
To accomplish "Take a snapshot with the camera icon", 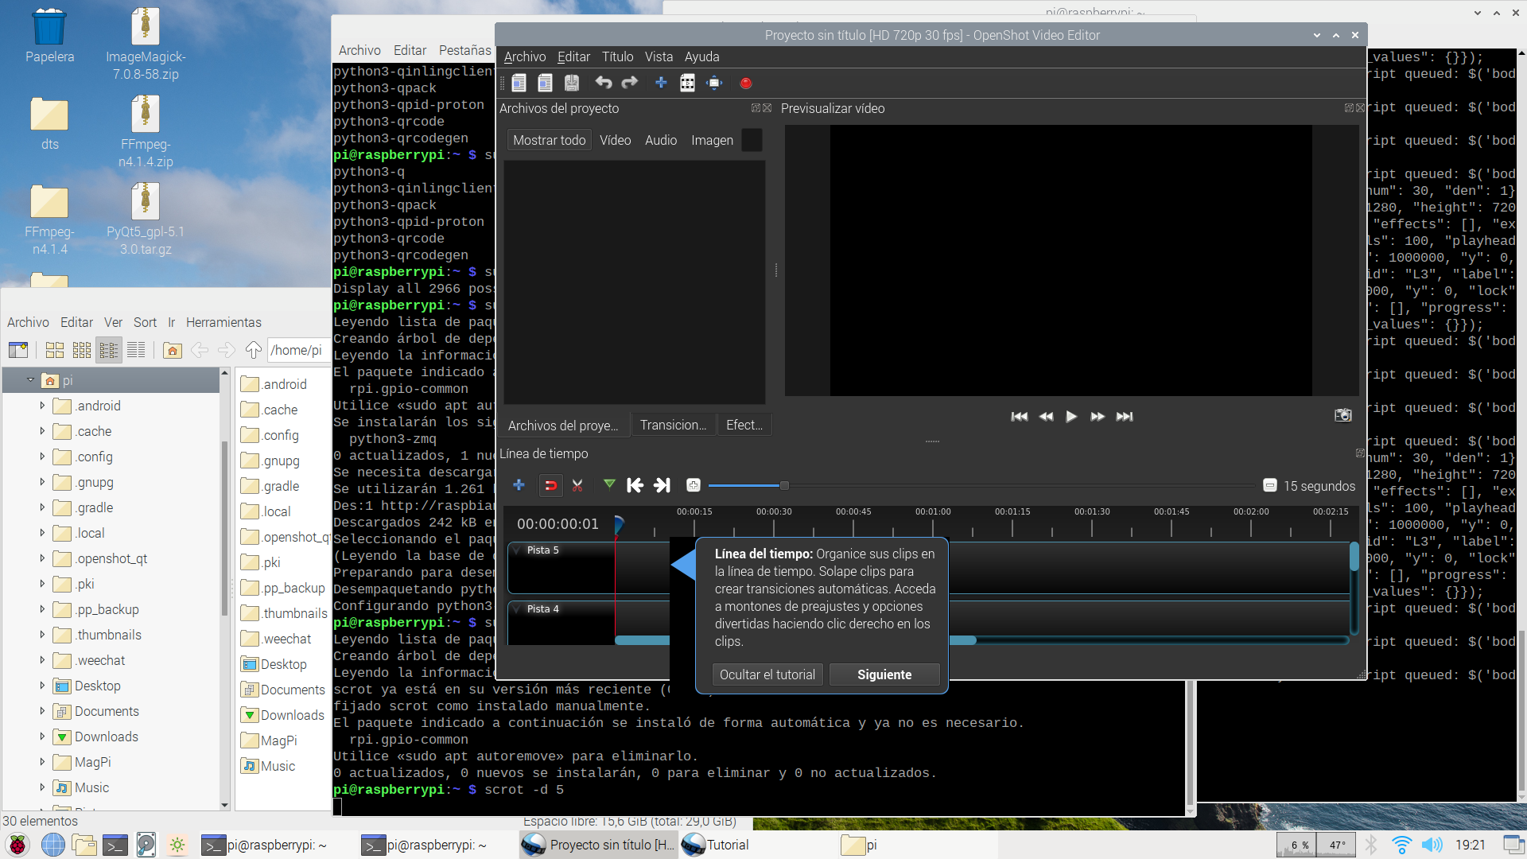I will [1342, 415].
